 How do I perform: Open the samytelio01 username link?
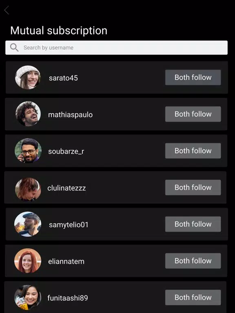point(69,225)
